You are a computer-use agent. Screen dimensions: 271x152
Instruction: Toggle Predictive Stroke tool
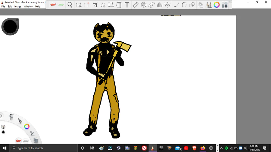pyautogui.click(x=184, y=5)
